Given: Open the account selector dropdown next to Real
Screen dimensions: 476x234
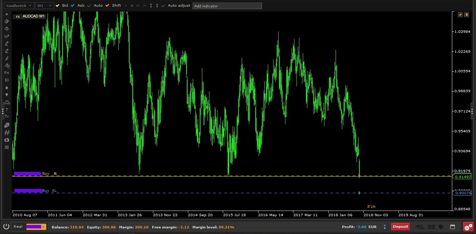Looking at the screenshot, I should (x=36, y=227).
